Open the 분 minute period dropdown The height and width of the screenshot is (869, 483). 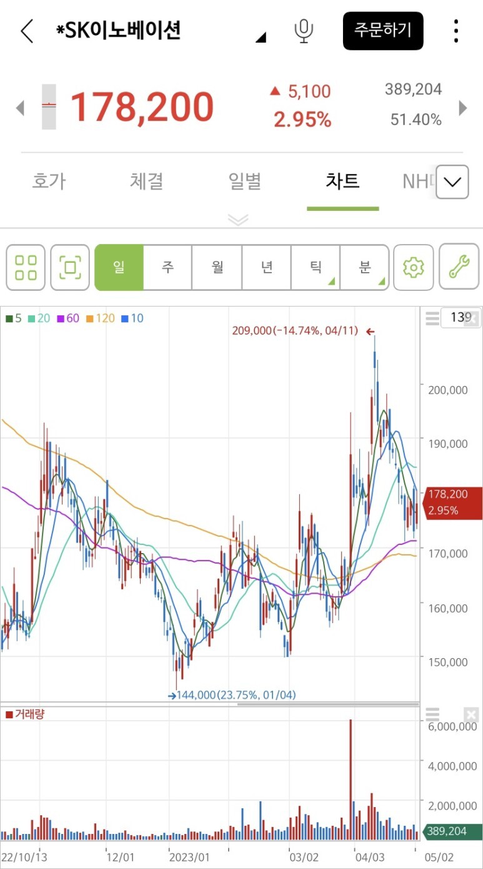(x=365, y=267)
